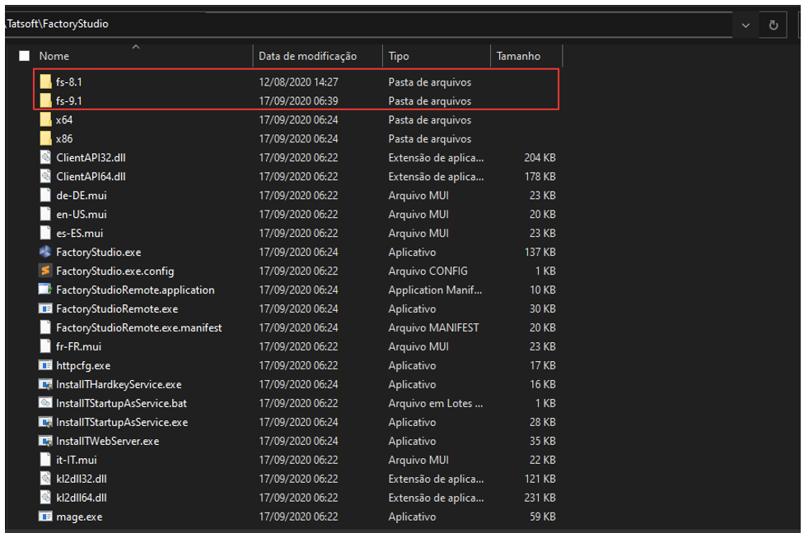Select the InstallTWebServer.exe file name
804x533 pixels.
point(107,441)
